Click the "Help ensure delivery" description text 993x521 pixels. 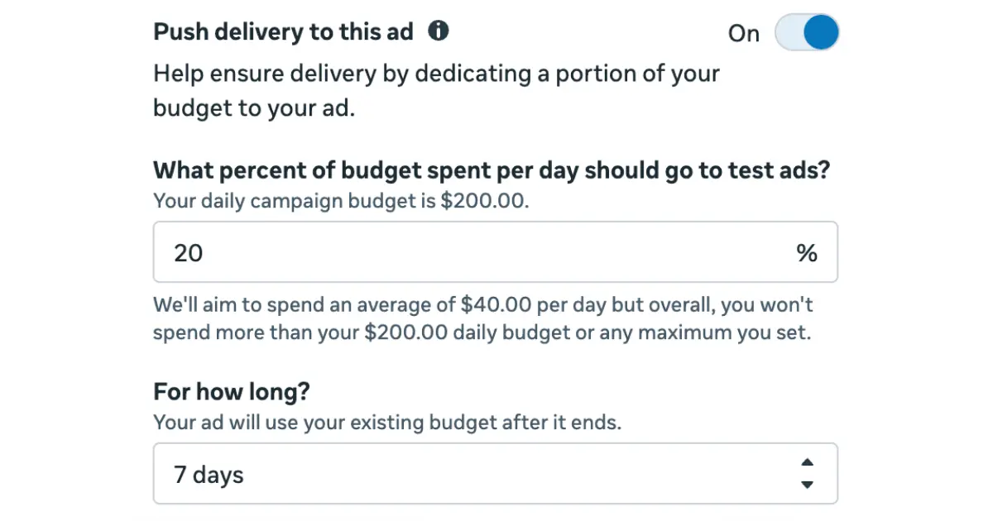pos(436,91)
